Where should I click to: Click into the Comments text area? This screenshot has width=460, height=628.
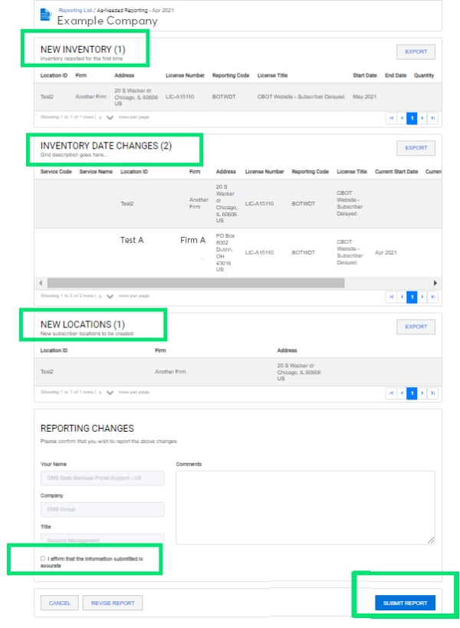(x=305, y=507)
